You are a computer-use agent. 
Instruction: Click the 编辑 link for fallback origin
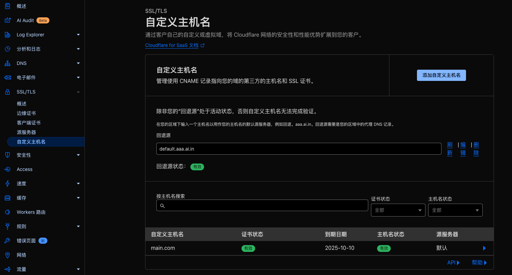click(463, 149)
